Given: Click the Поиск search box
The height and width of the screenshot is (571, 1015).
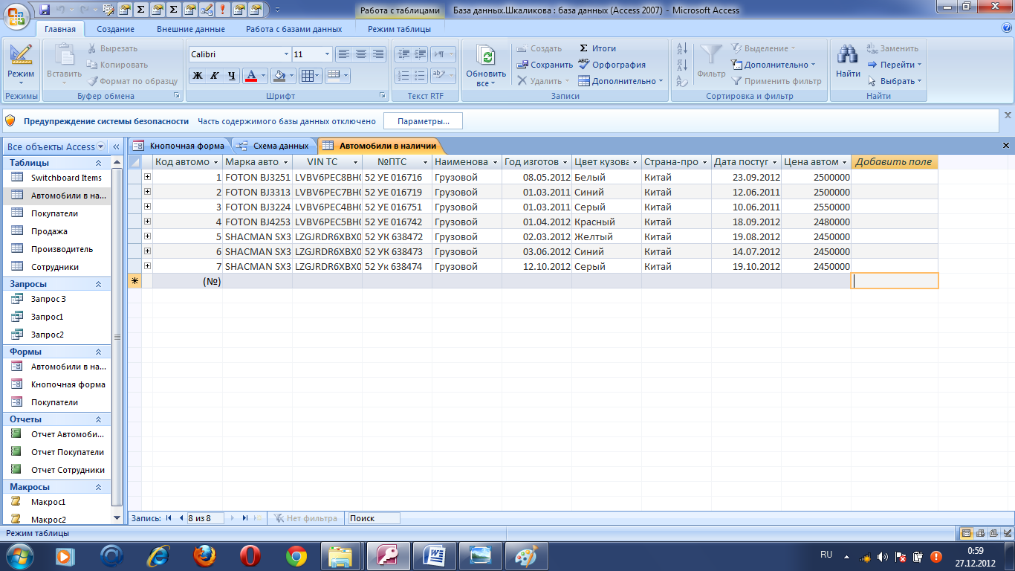Looking at the screenshot, I should [x=374, y=518].
